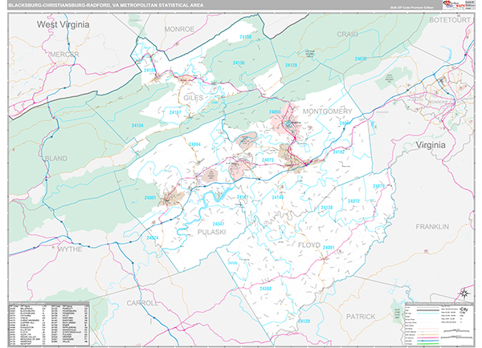Select the MONTGOMERY county label
Screen dimensions: 482x348
(x=328, y=111)
